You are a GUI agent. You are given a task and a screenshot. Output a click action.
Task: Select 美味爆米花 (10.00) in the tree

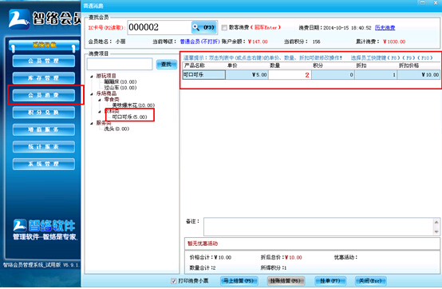click(x=133, y=105)
